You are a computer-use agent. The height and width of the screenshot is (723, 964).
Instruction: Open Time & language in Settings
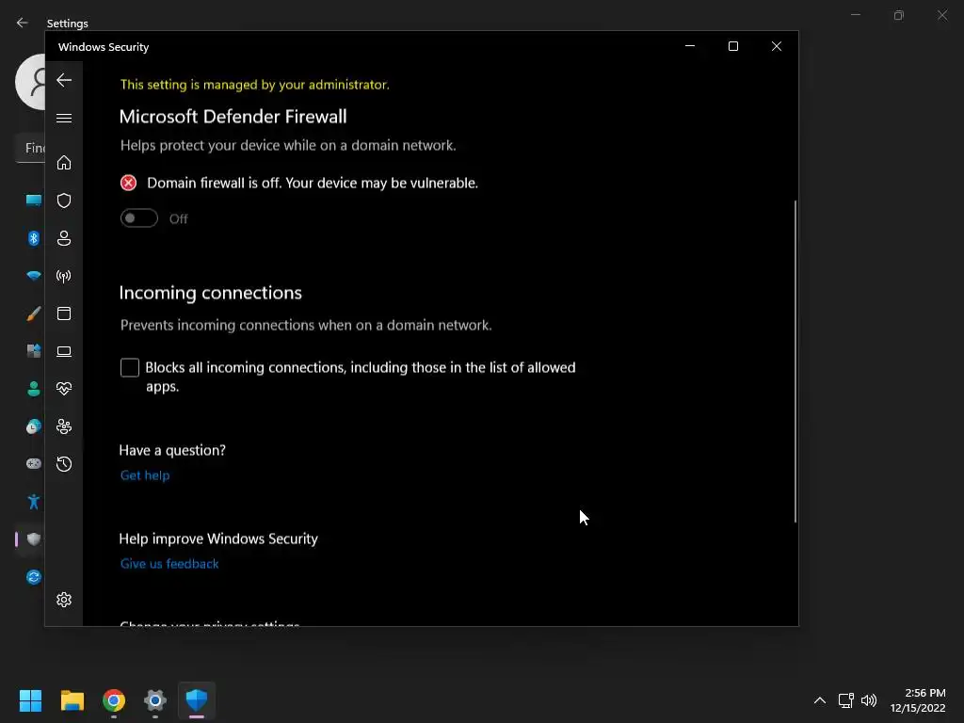pyautogui.click(x=33, y=426)
